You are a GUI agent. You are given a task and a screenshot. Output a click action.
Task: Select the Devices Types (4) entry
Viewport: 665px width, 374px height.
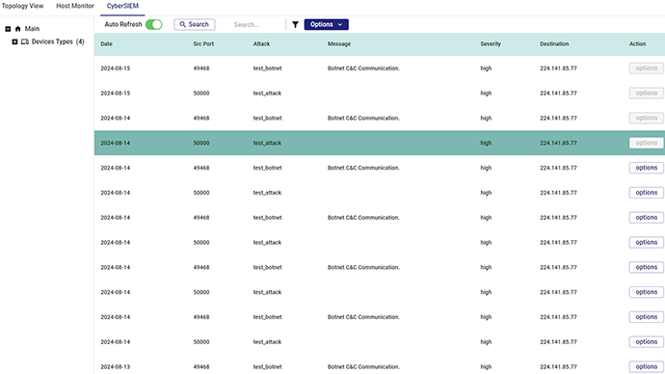pyautogui.click(x=58, y=41)
